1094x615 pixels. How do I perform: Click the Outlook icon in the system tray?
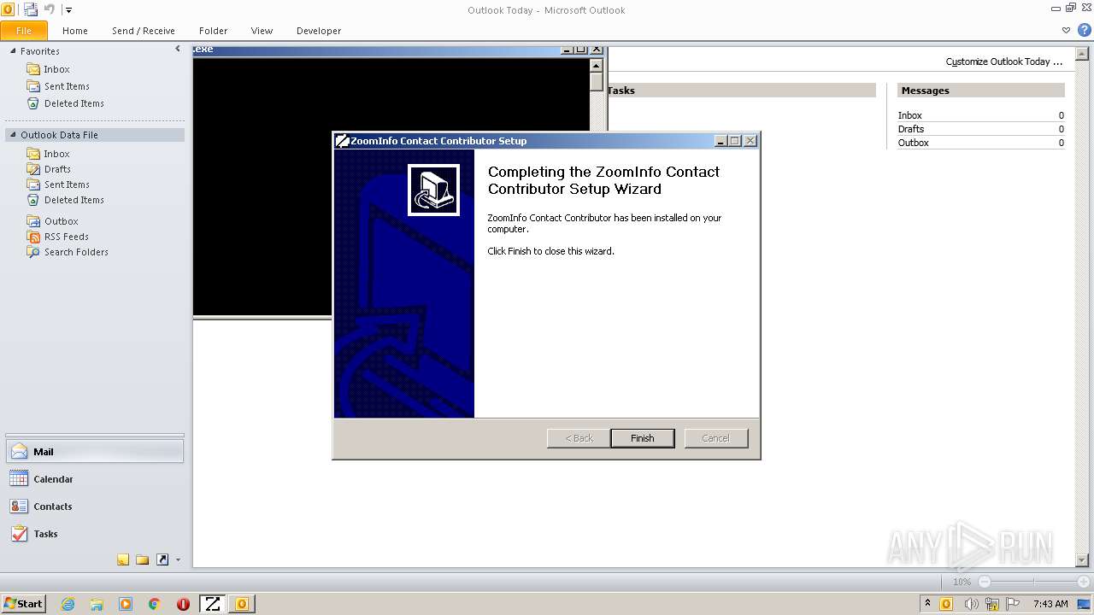point(946,604)
